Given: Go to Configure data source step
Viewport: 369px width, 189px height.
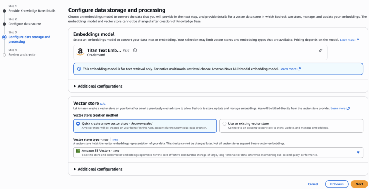Looking at the screenshot, I should 25,24.
